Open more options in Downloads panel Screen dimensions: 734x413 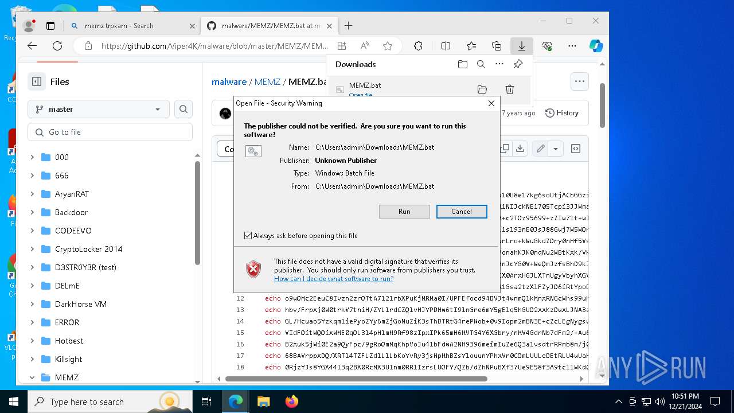pyautogui.click(x=499, y=64)
